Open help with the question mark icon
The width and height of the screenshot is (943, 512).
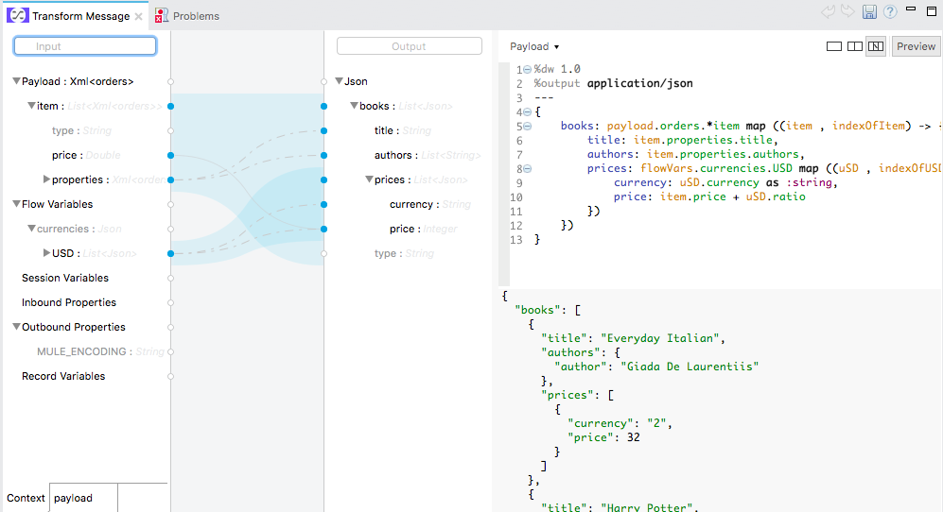[x=889, y=12]
